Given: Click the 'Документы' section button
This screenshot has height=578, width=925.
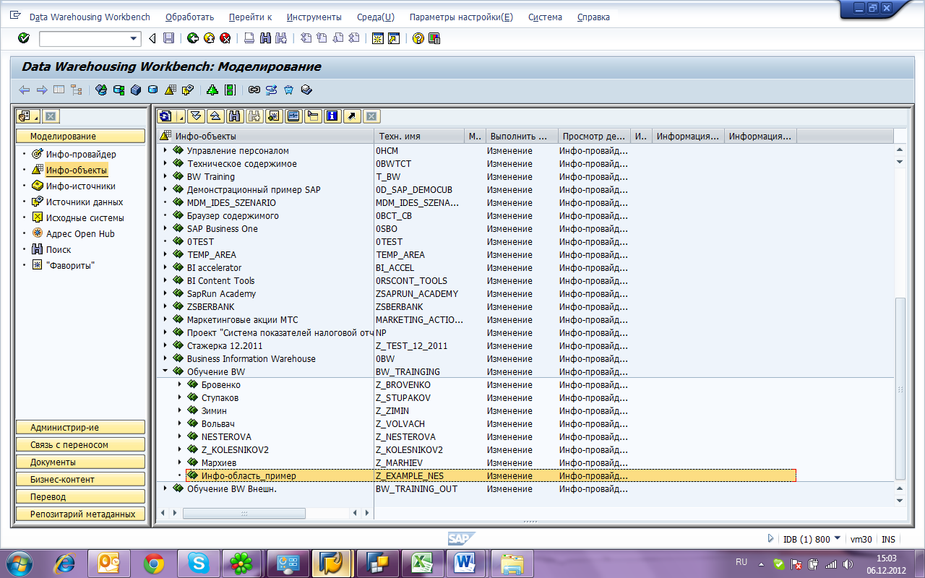Looking at the screenshot, I should (x=80, y=462).
